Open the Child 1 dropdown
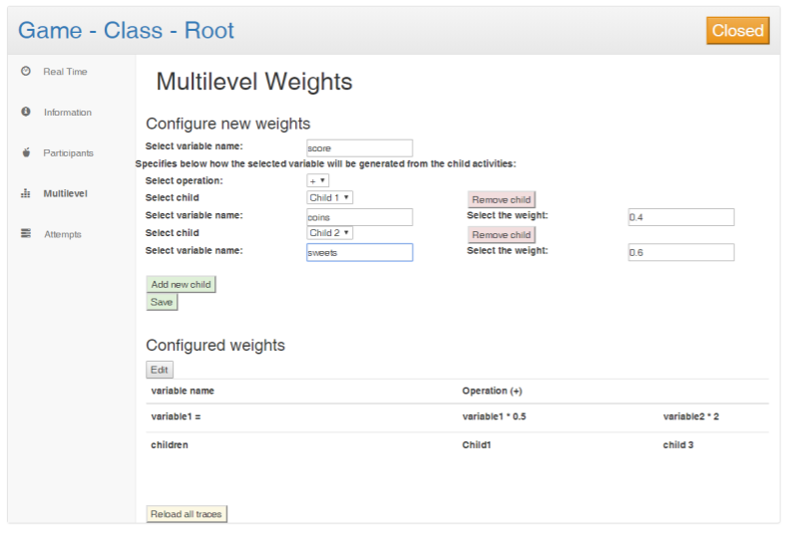Screen dimensions: 791x534 329,197
